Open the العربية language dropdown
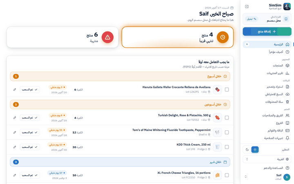 pyautogui.click(x=267, y=159)
